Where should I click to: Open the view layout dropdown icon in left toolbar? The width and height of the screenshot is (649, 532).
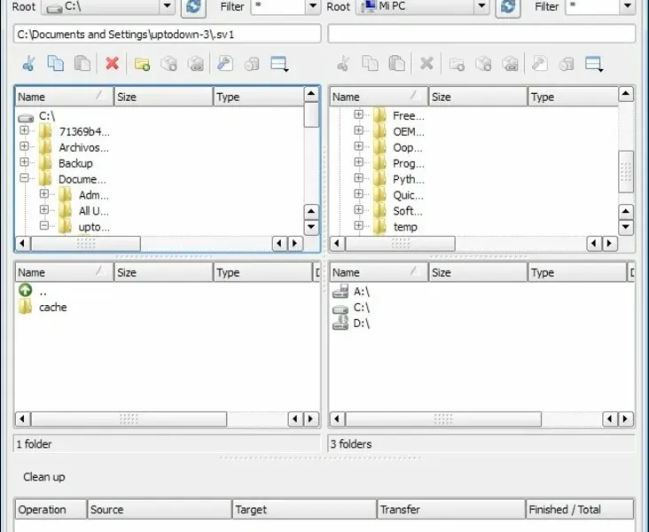click(279, 64)
